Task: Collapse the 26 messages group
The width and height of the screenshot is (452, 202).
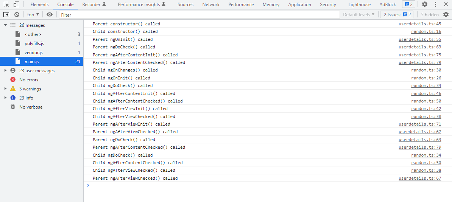Action: [5, 25]
